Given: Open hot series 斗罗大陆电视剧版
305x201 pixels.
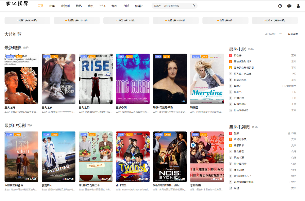Looking at the screenshot, I should point(244,182).
